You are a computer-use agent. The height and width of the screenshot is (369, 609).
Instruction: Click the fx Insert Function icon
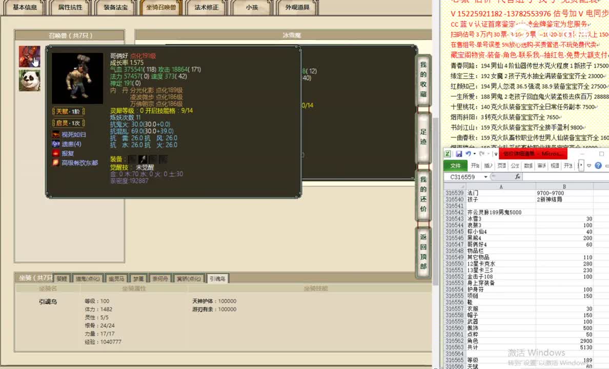(517, 177)
